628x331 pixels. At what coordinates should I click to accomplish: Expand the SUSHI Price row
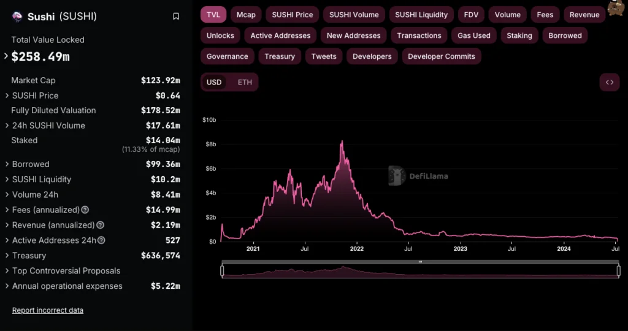click(7, 95)
